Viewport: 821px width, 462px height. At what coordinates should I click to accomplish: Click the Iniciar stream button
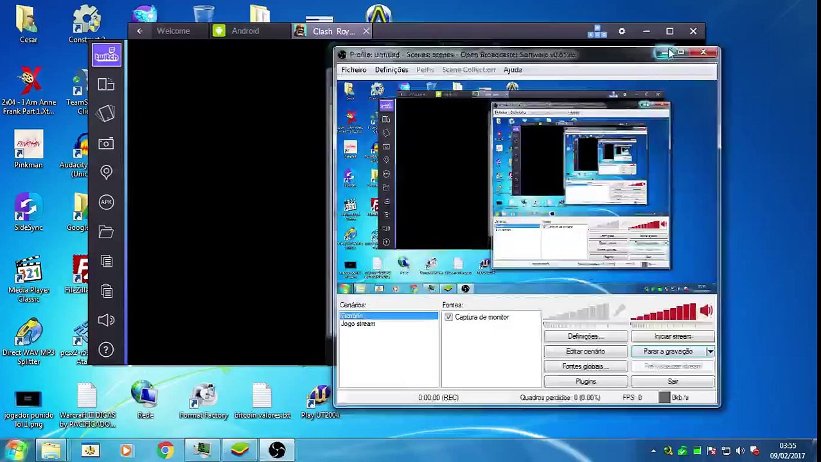coord(673,336)
